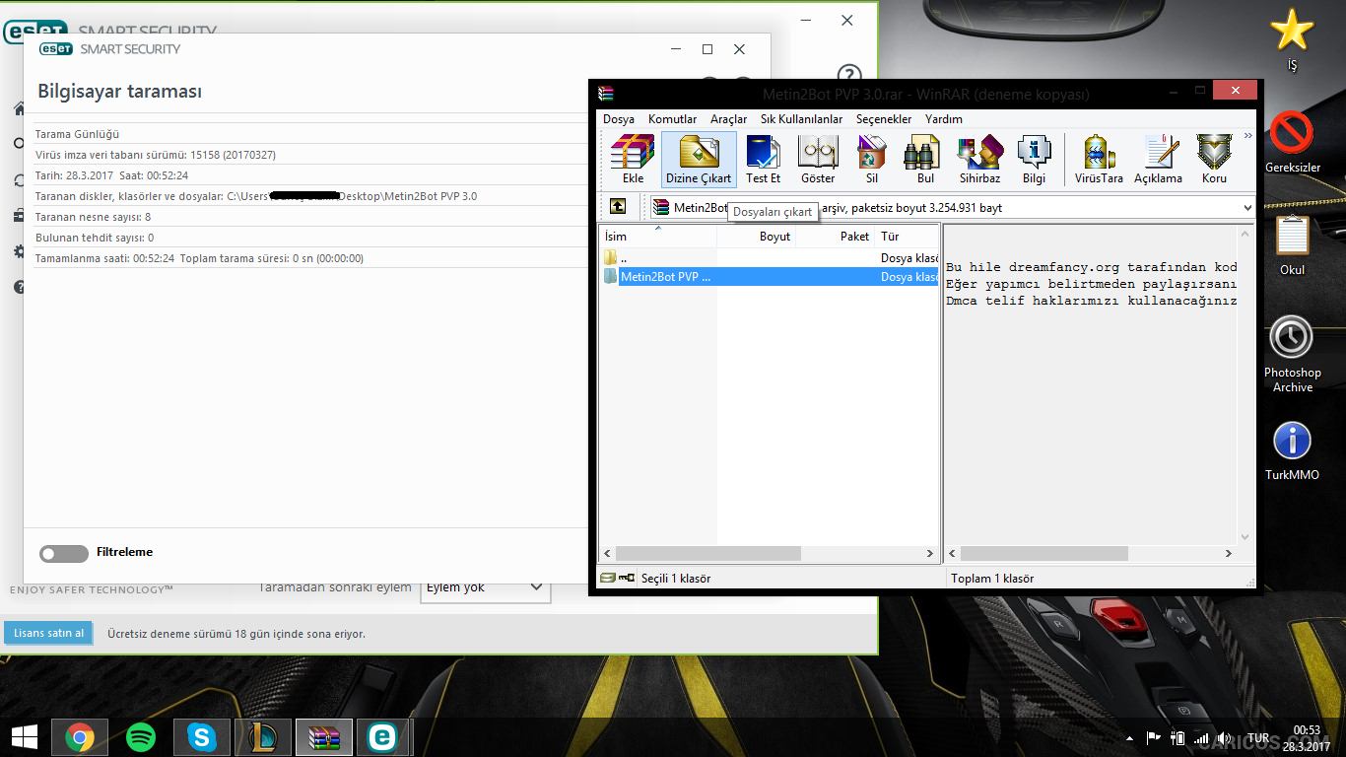Screen dimensions: 1346x757
Task: Open the Yardım menu
Action: pos(943,119)
